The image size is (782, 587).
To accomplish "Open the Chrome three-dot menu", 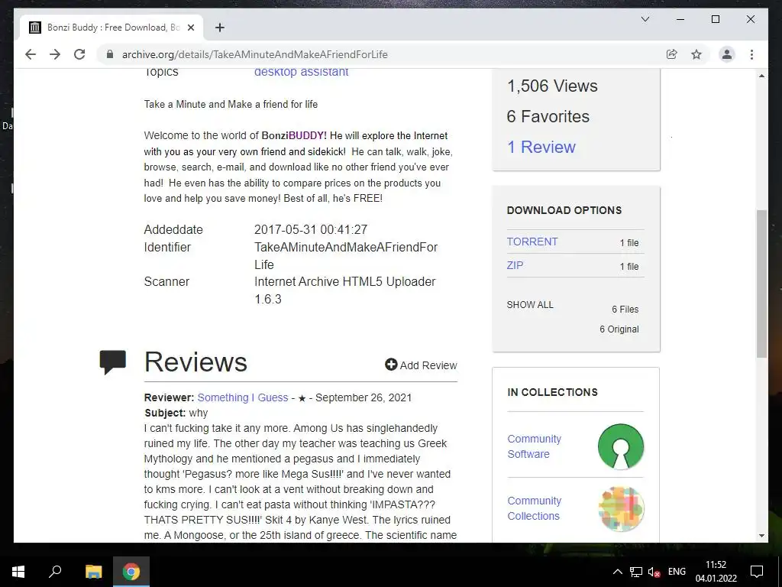I will coord(751,54).
